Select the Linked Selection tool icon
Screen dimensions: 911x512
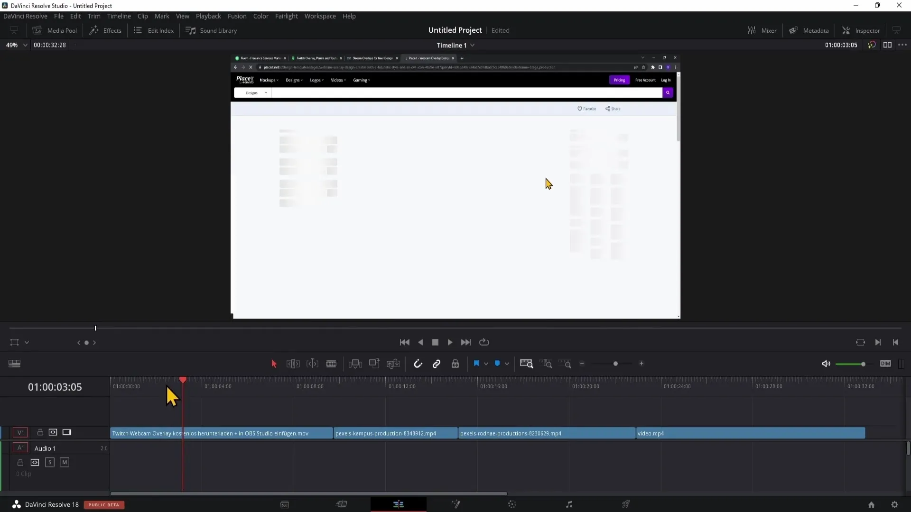click(x=436, y=363)
